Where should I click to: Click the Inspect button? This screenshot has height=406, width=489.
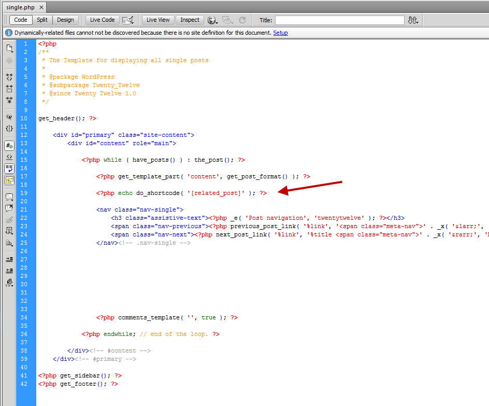[190, 20]
